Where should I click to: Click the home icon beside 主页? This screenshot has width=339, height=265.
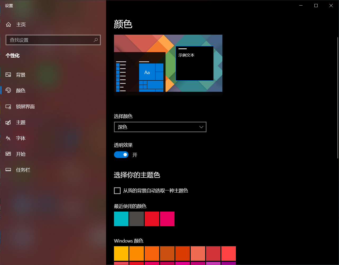tap(8, 25)
